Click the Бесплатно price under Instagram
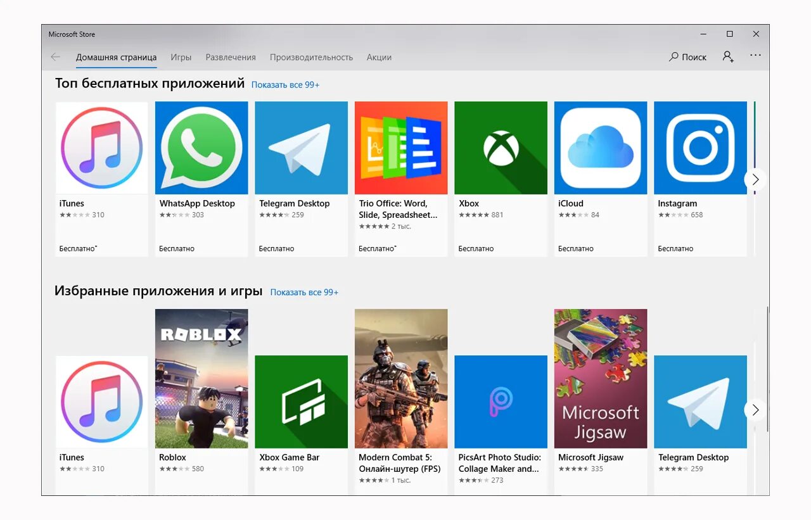 click(675, 249)
